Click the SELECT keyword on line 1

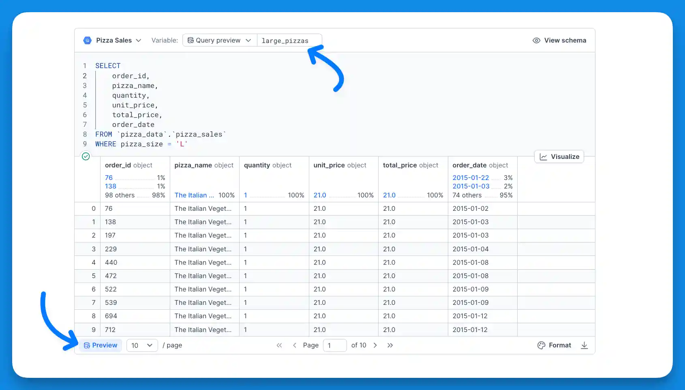tap(108, 66)
